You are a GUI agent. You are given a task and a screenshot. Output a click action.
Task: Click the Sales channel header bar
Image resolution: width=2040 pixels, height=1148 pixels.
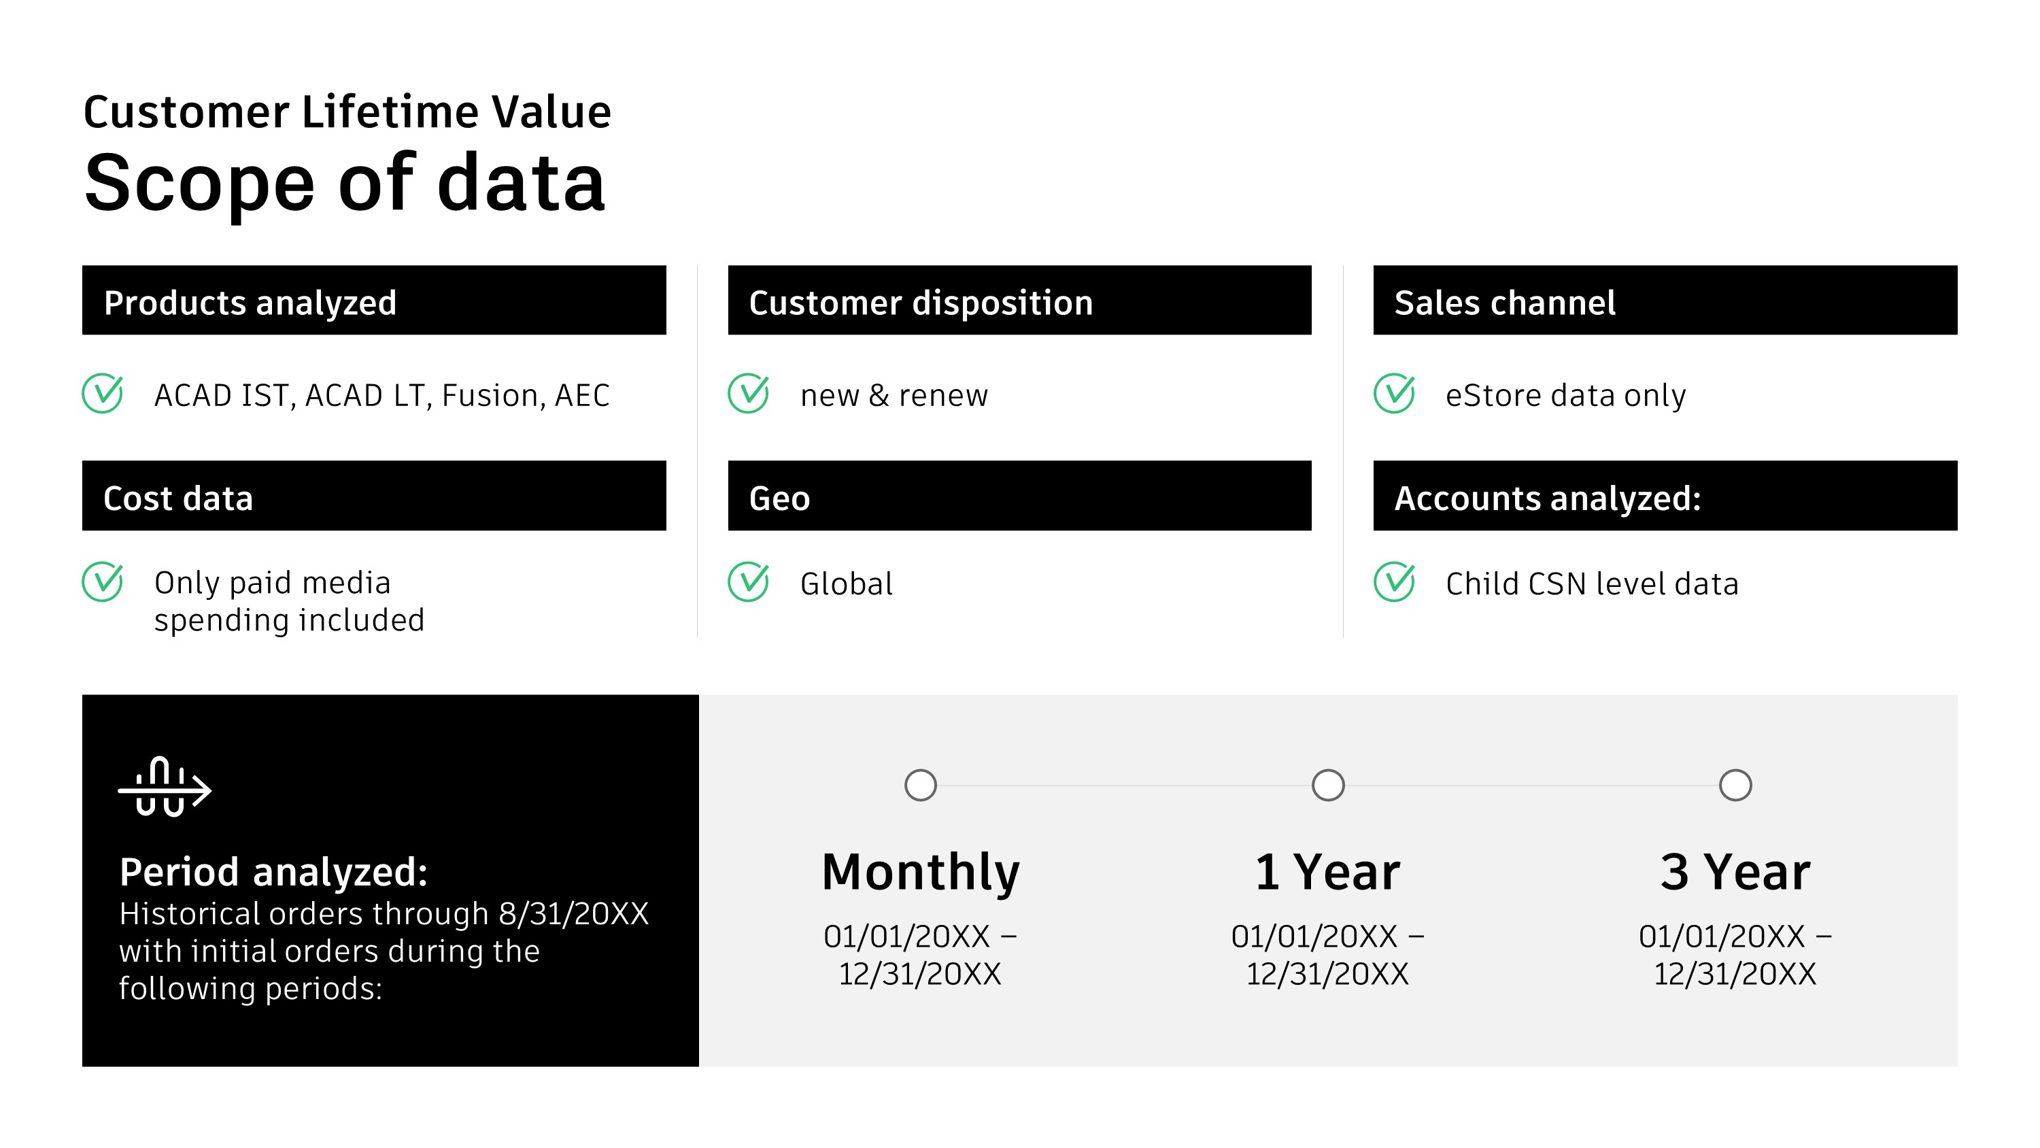pyautogui.click(x=1665, y=301)
